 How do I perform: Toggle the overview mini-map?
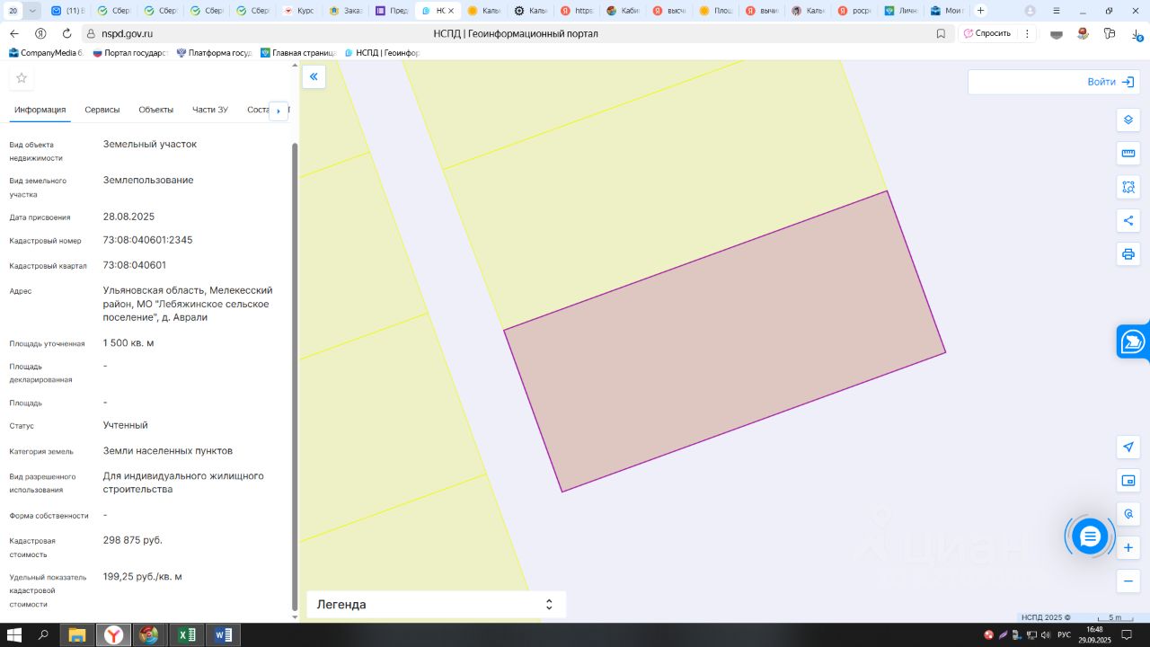[1128, 481]
